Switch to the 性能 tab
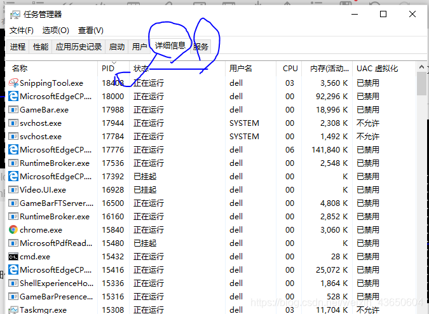Screen dimensions: 429x314 tap(41, 47)
